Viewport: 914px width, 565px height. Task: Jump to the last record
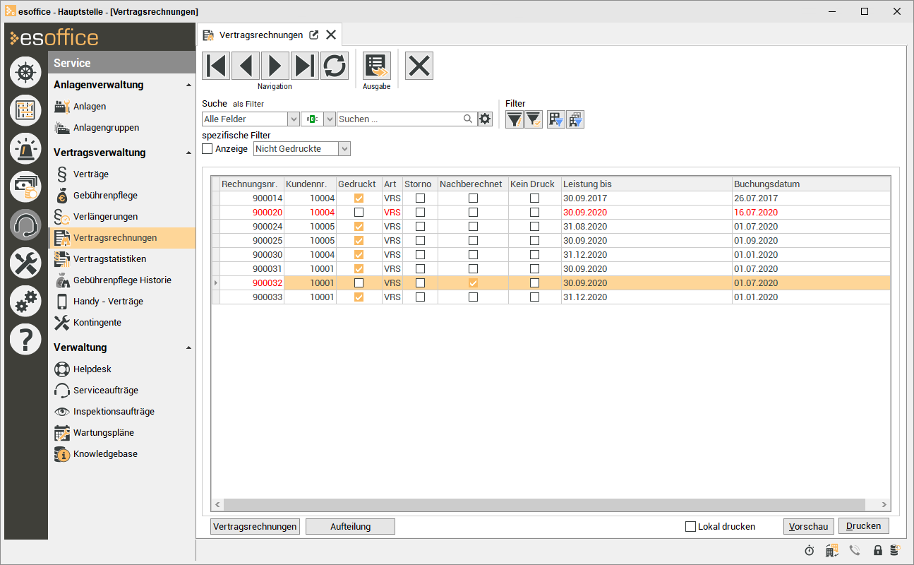tap(305, 66)
